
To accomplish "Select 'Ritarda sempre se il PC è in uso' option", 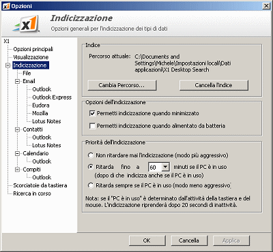I will pos(91,185).
